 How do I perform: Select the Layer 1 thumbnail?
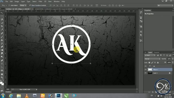150,73
